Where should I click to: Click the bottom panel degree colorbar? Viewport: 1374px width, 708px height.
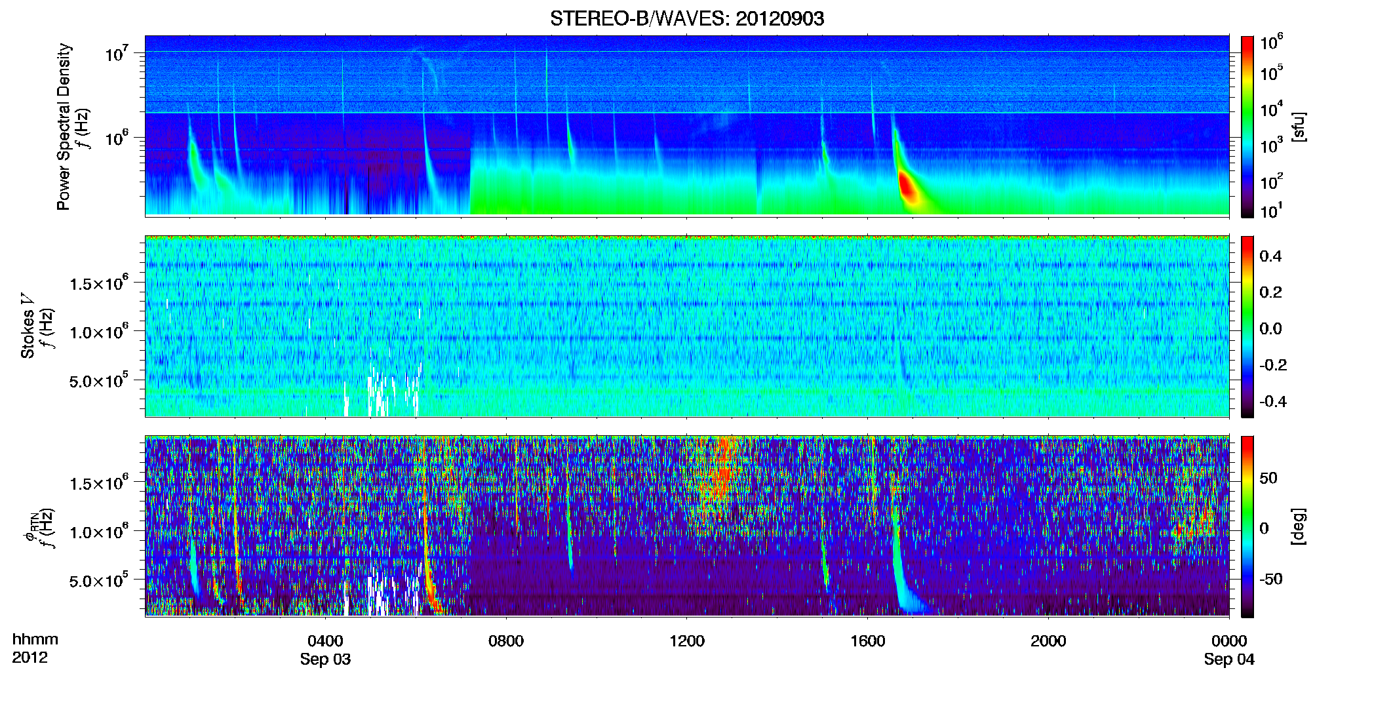[1247, 526]
